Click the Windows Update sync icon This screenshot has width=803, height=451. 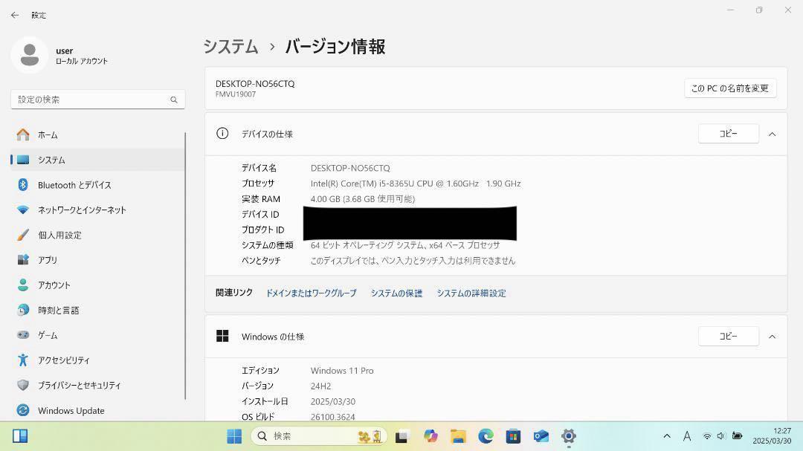23,411
